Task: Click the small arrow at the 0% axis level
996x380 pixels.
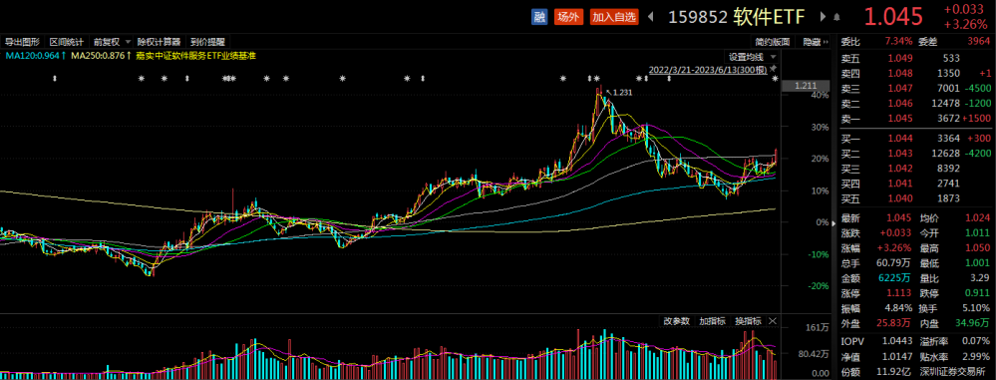Action: (833, 223)
